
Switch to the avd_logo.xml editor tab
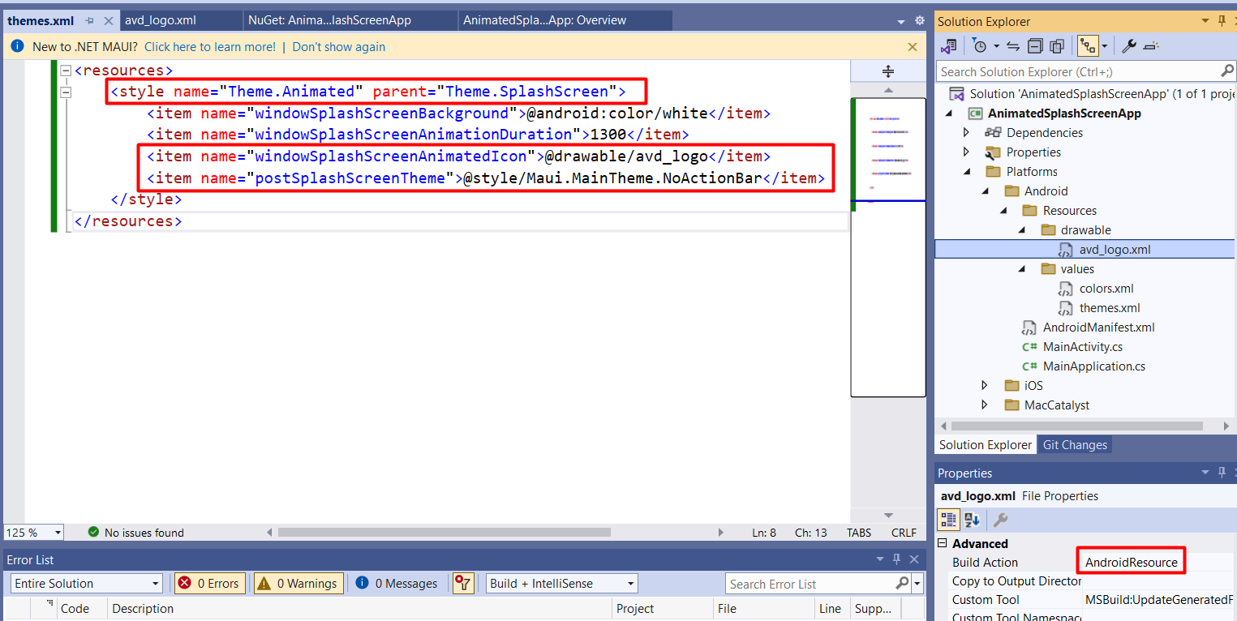[x=183, y=20]
